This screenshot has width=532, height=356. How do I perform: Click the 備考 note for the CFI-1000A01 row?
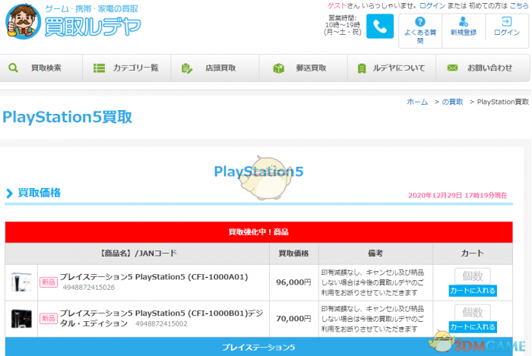(x=372, y=282)
